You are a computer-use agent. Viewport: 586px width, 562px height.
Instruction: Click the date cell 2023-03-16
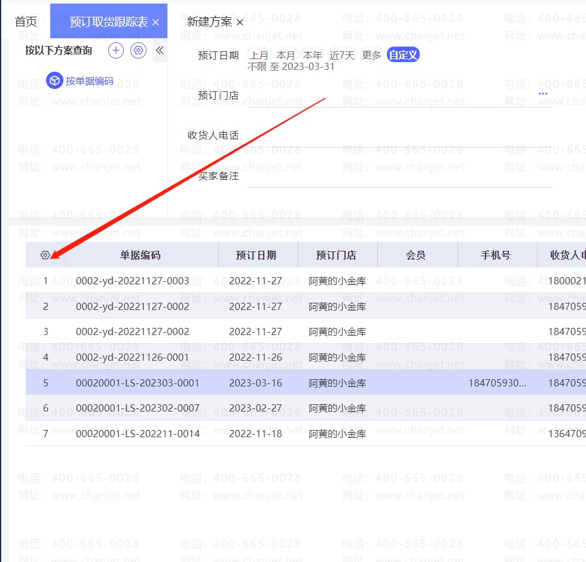[x=256, y=383]
